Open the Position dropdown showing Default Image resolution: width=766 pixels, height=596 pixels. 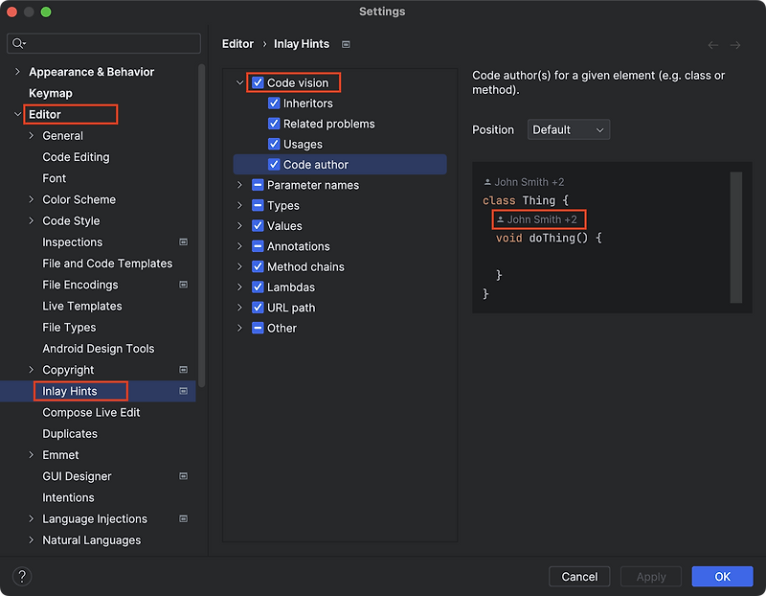pyautogui.click(x=569, y=129)
